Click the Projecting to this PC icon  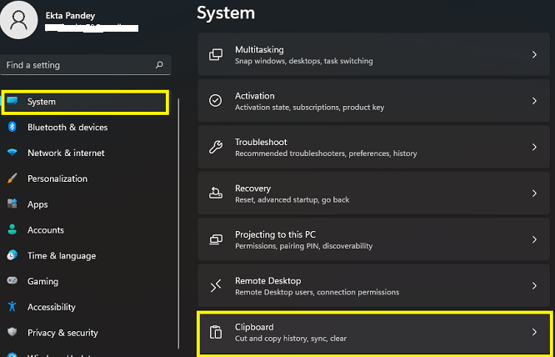point(216,239)
